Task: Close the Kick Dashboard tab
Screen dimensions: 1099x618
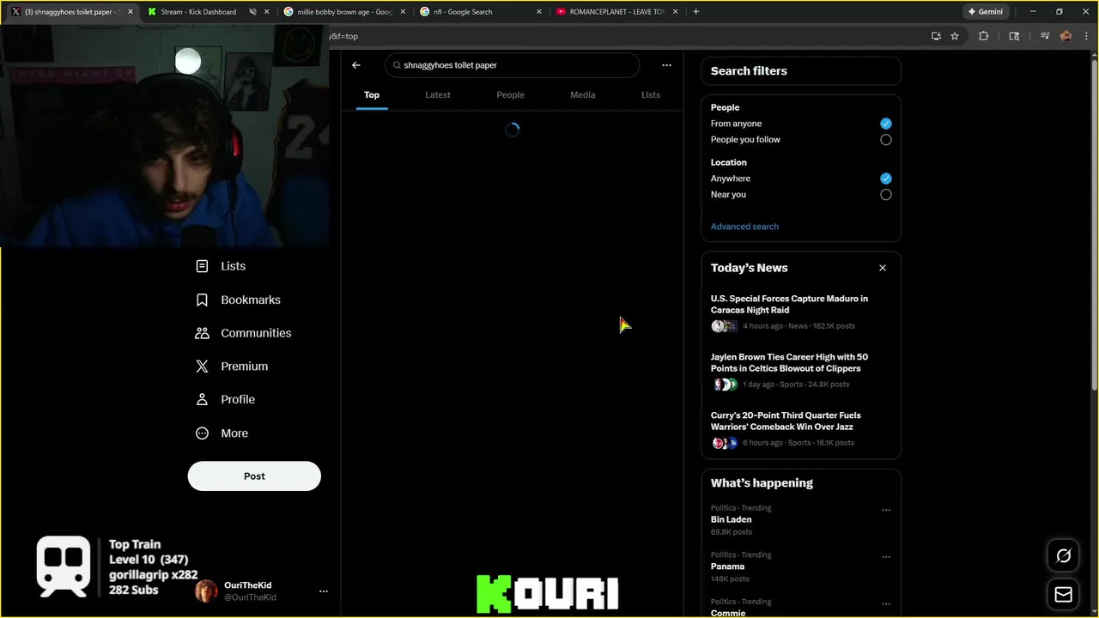Action: (x=267, y=12)
